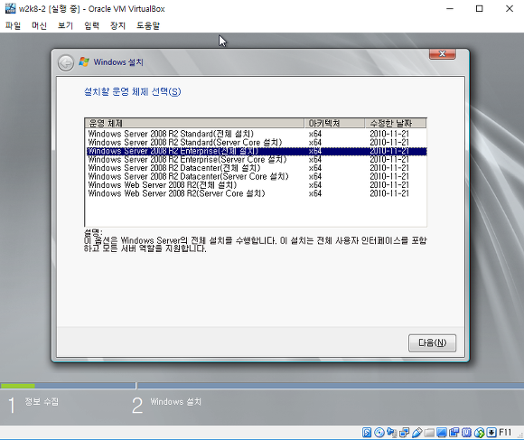Open the 도움말 menu
524x440 pixels.
(x=148, y=25)
